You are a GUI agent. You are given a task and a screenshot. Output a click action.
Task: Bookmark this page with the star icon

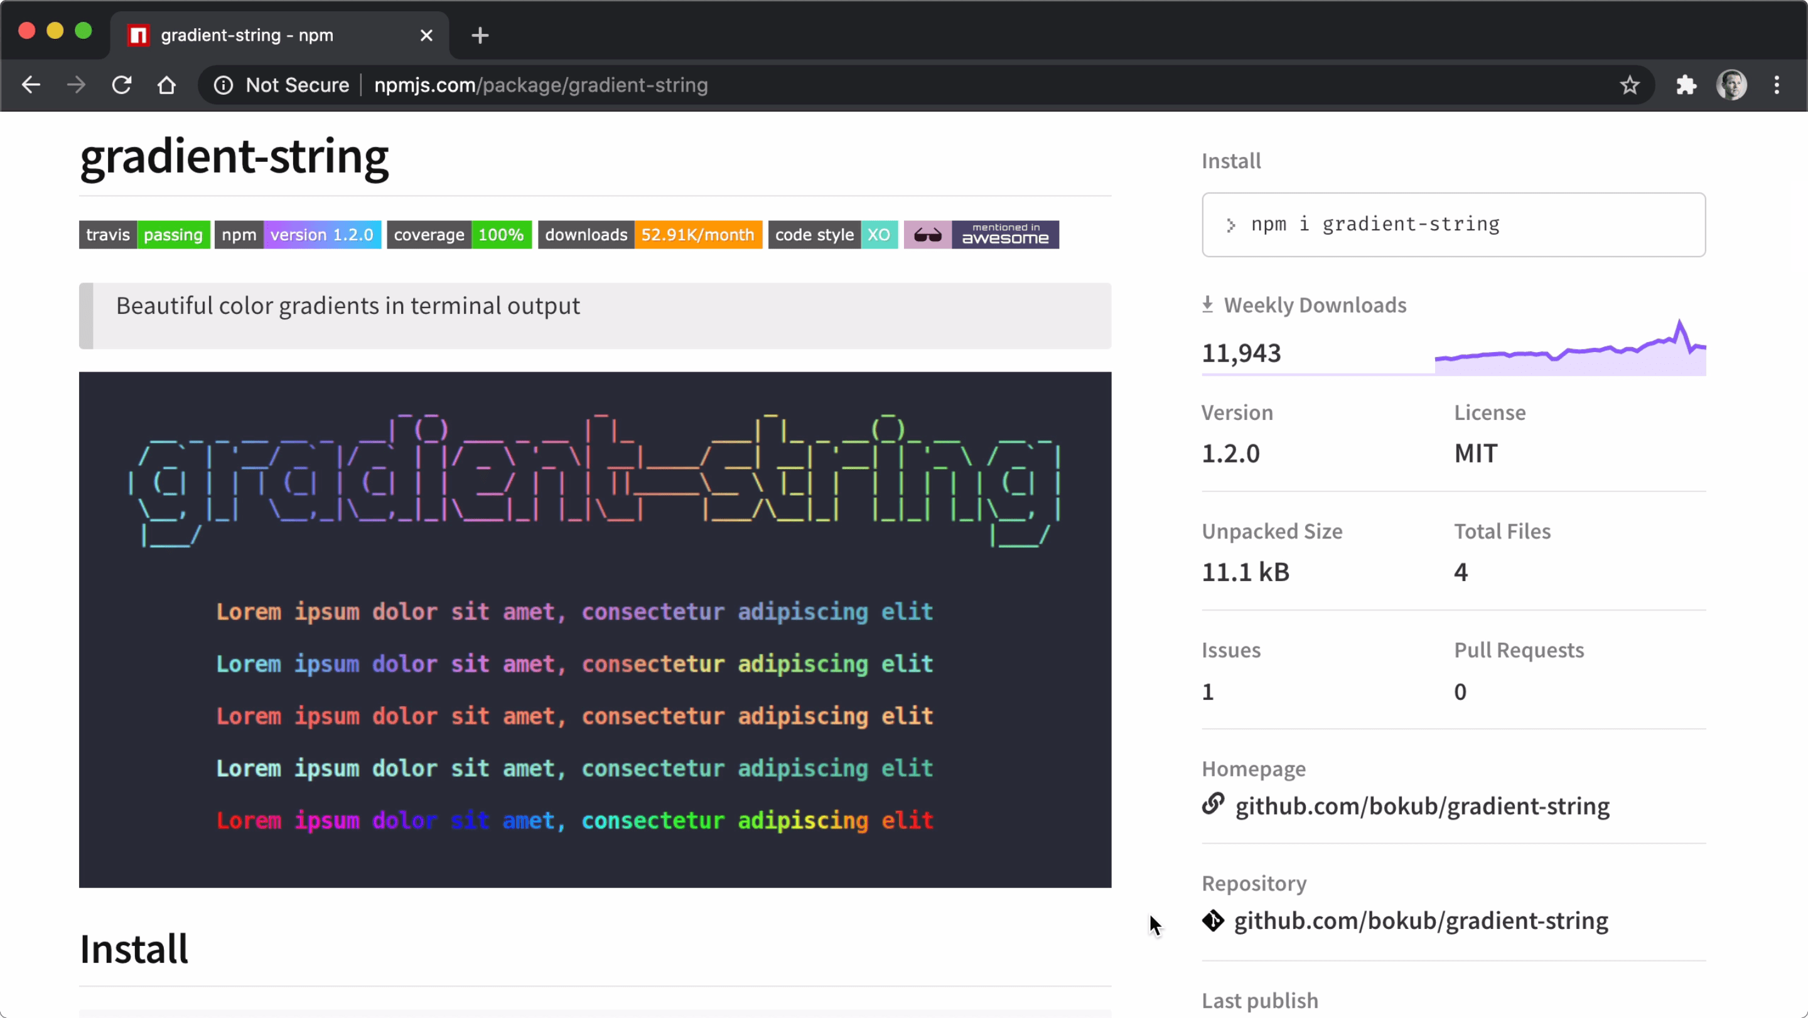[1629, 85]
